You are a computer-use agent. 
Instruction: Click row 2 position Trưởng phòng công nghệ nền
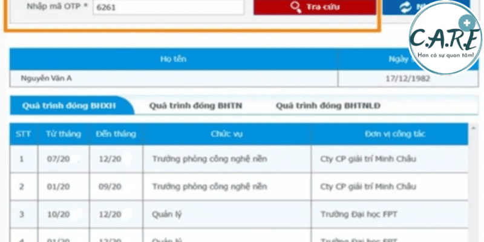209,186
